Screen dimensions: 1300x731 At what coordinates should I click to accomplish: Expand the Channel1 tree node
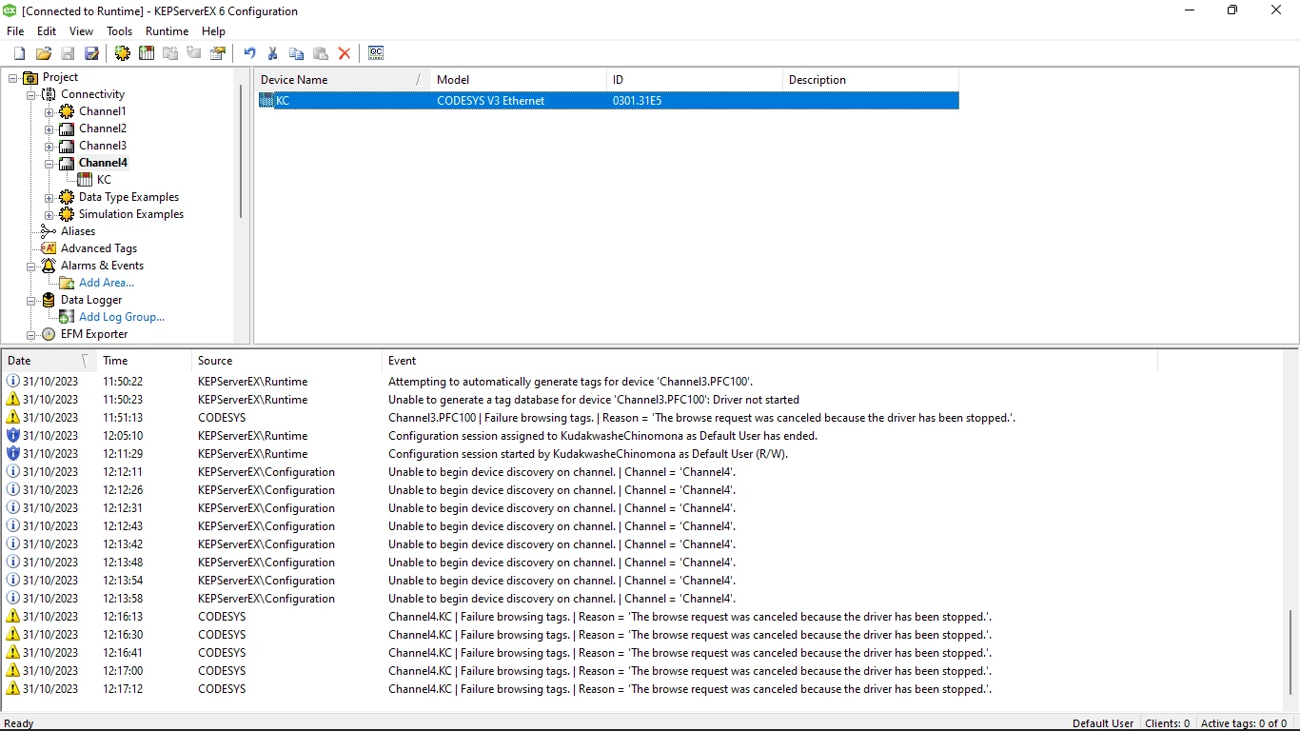[x=49, y=111]
